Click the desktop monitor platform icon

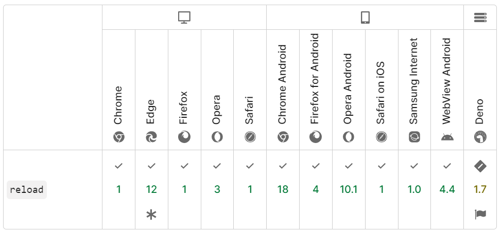coord(184,17)
